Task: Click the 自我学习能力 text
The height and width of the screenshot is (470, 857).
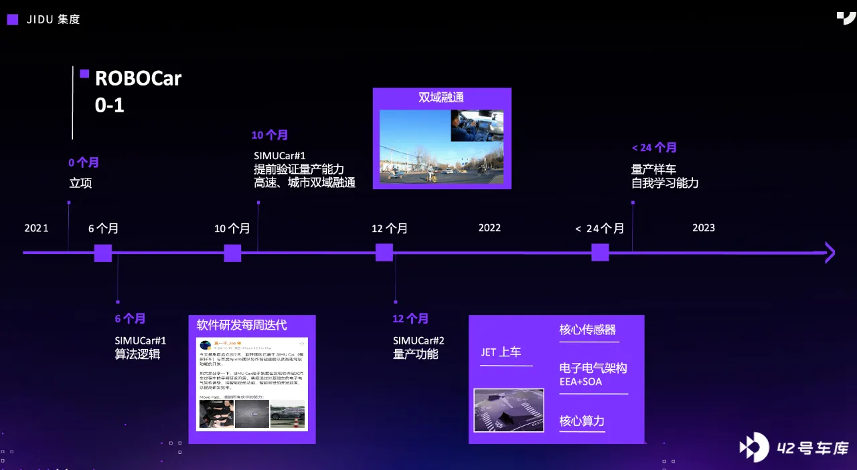Action: pyautogui.click(x=665, y=183)
